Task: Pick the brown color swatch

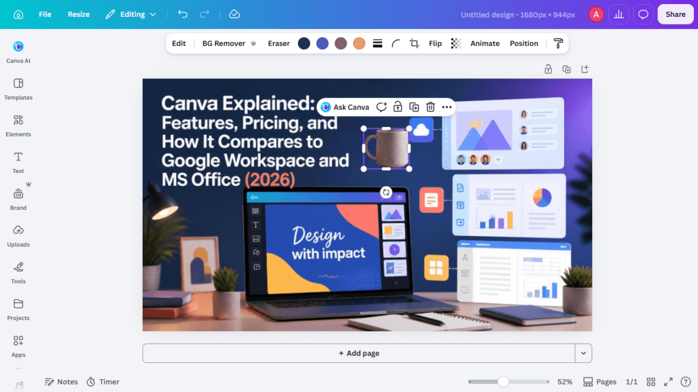Action: click(x=341, y=44)
